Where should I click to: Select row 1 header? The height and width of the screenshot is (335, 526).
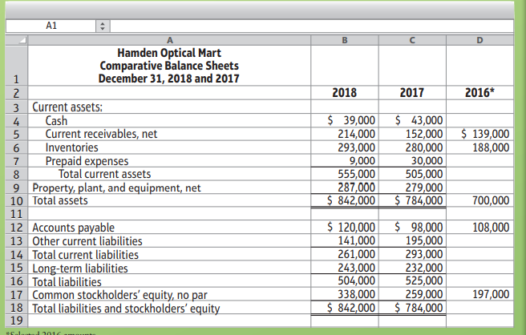(x=17, y=66)
